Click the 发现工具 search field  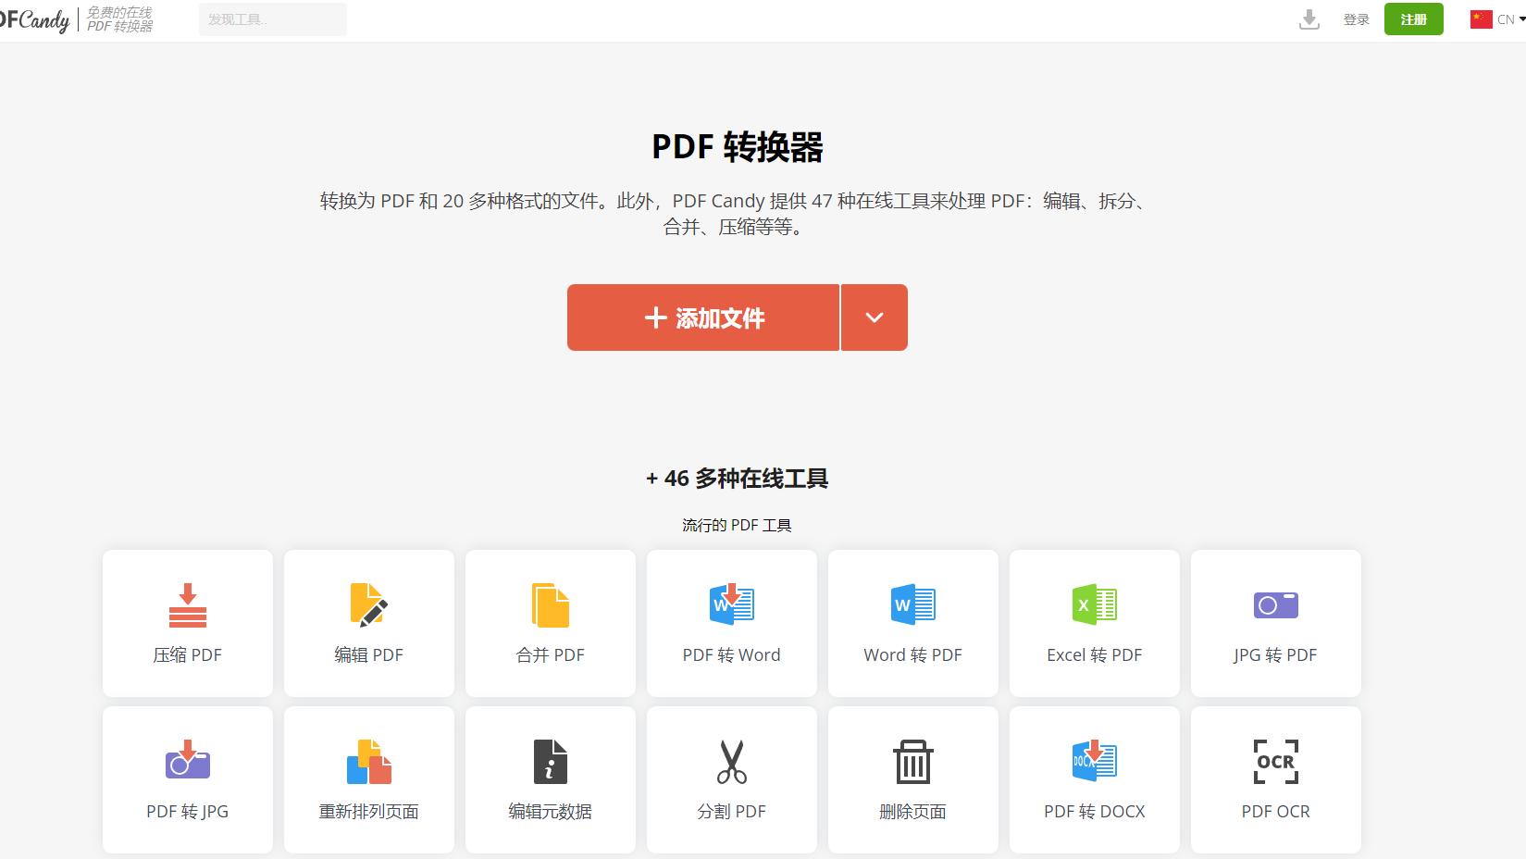coord(272,19)
